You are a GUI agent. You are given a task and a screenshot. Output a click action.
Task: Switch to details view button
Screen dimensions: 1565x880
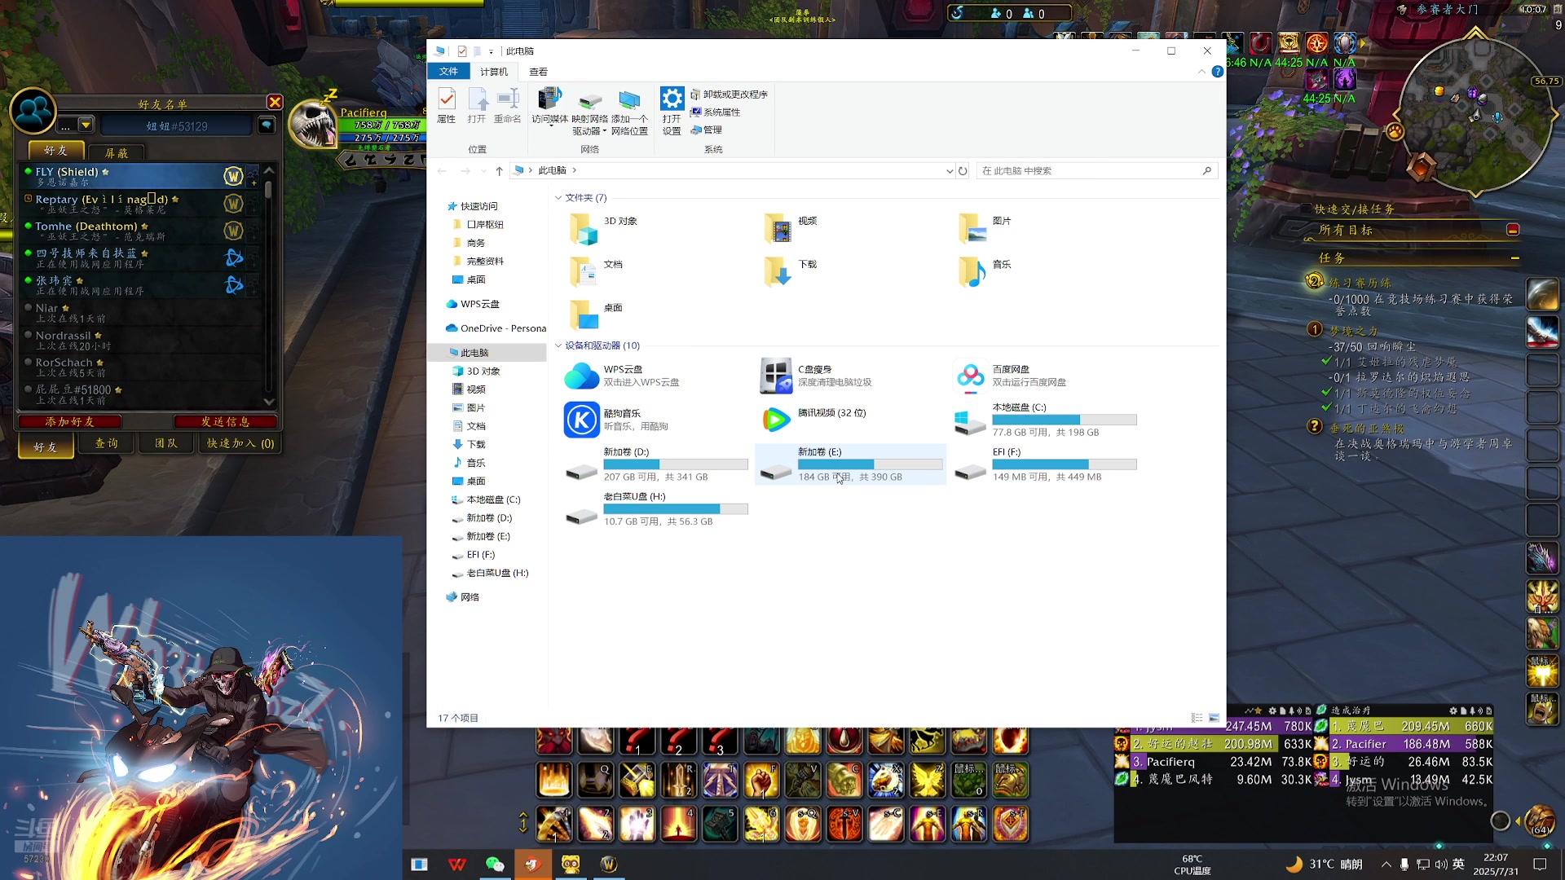tap(1197, 718)
